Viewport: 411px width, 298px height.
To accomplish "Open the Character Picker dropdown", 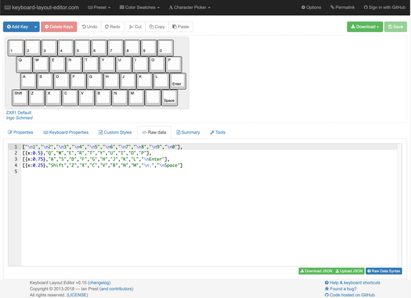I will 189,7.
